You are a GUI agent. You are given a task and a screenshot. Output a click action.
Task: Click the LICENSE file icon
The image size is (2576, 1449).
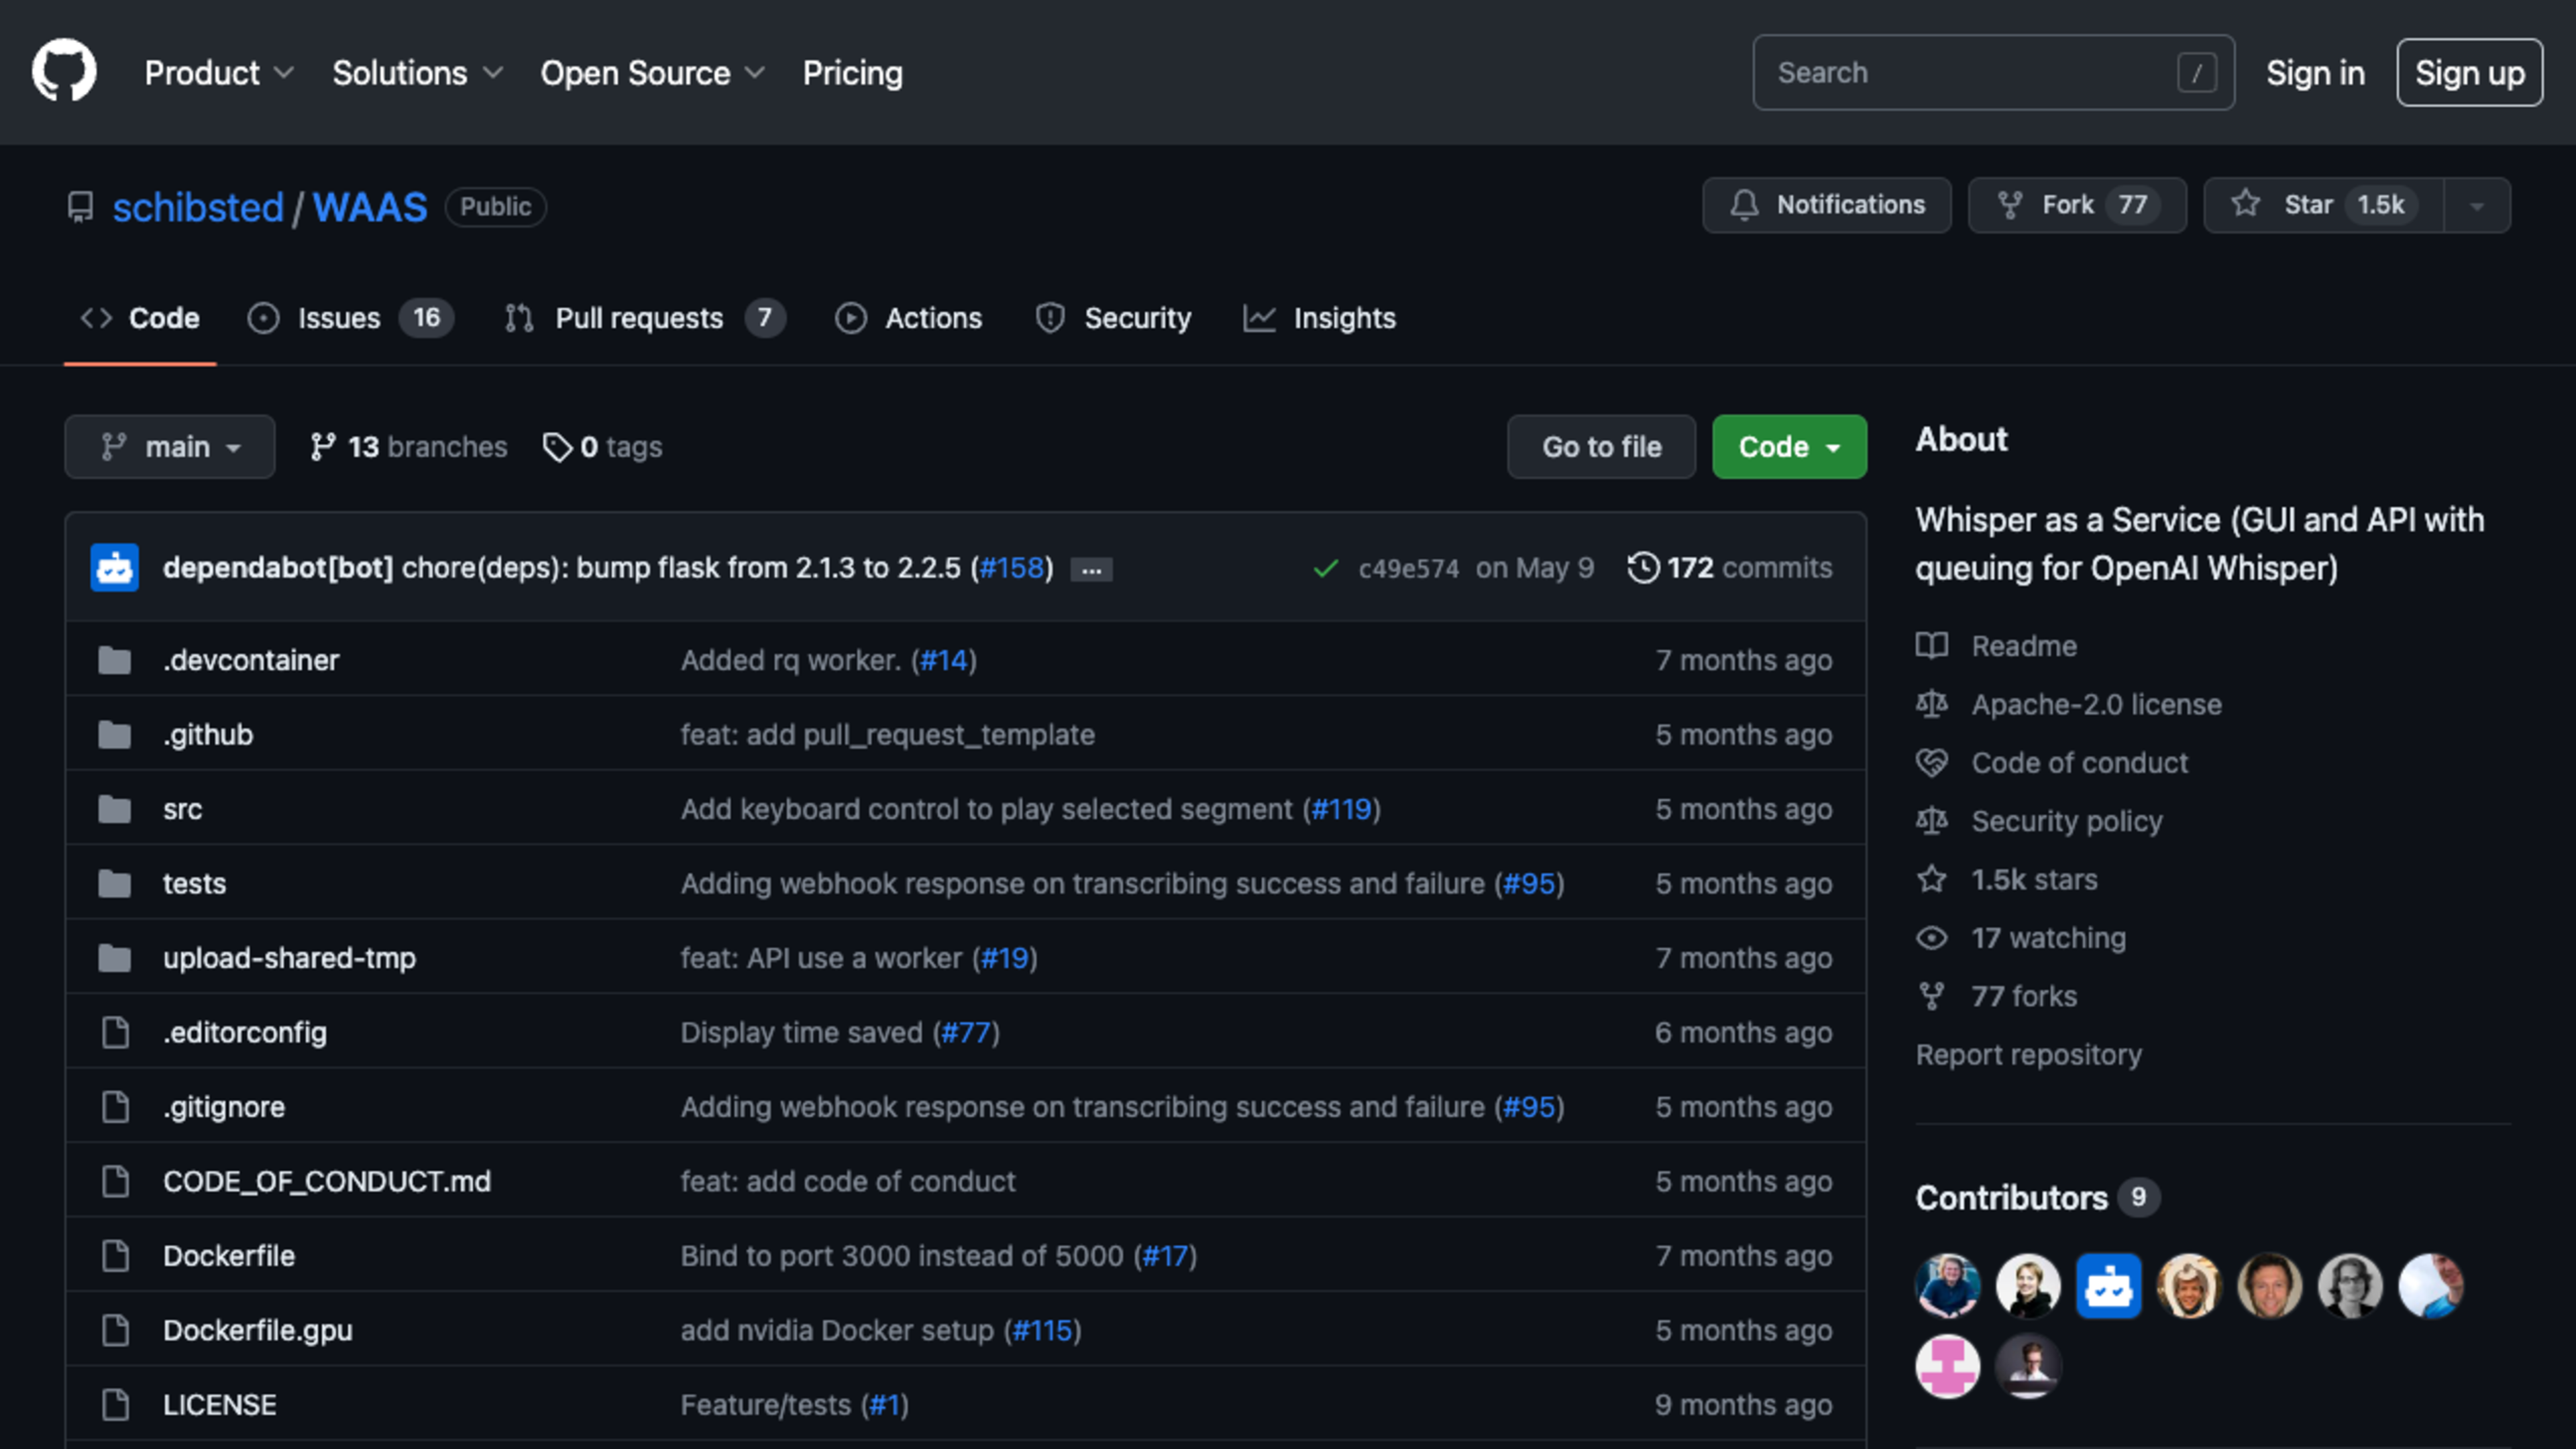[x=116, y=1404]
